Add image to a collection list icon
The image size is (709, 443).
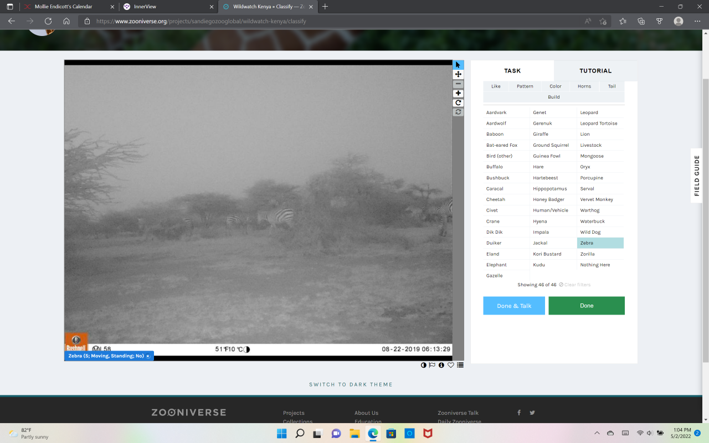coord(460,365)
